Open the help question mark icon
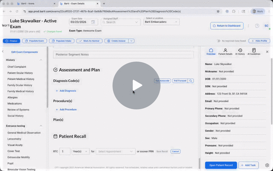 [x=257, y=26]
